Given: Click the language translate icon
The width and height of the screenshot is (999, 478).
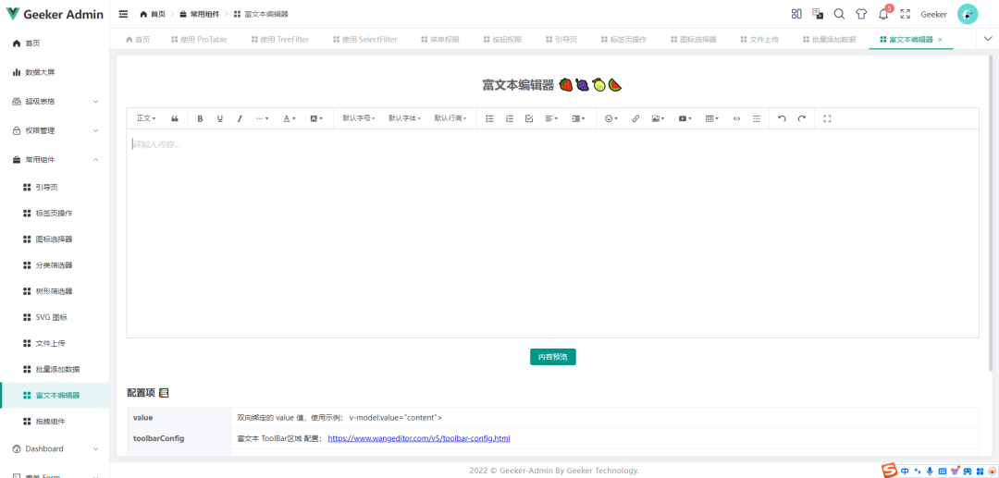Looking at the screenshot, I should tap(818, 14).
